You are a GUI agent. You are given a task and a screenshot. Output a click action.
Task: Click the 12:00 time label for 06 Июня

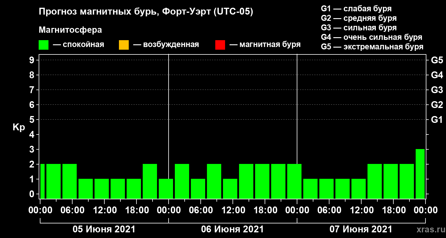coord(233,210)
